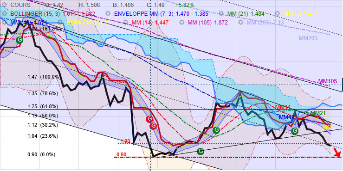The width and height of the screenshot is (343, 171).
Task: Open settings gear for MM (21)
Action: point(221,14)
